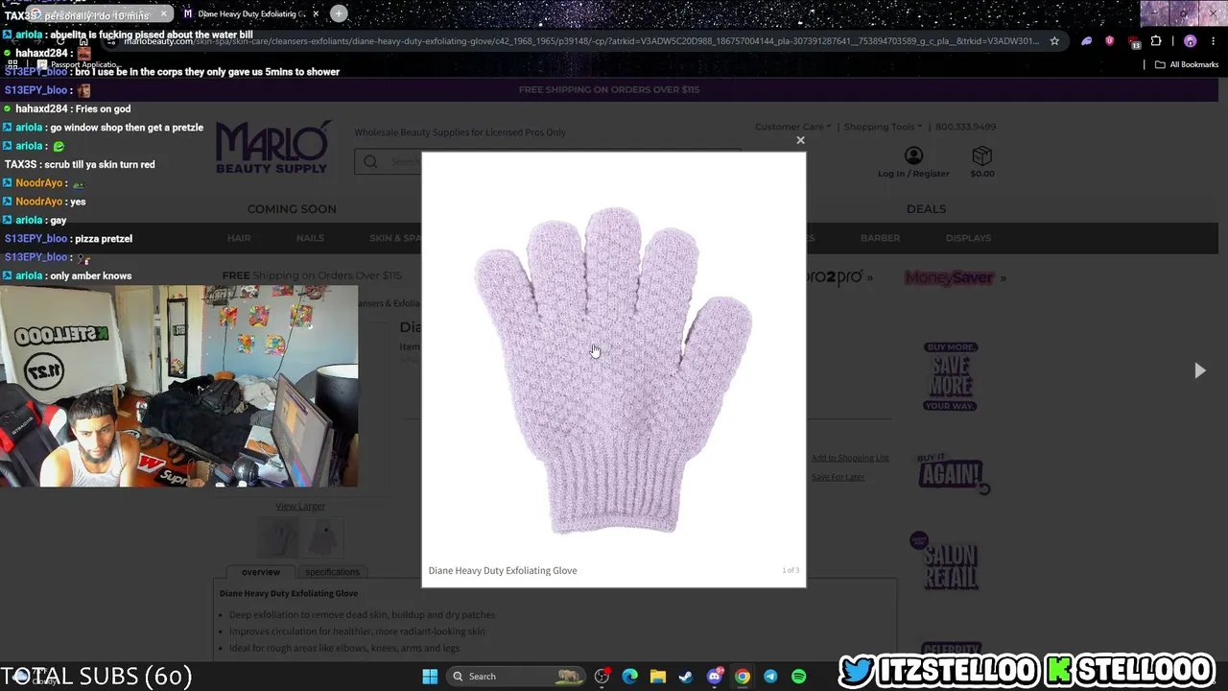
Task: Click the account icon above Log in / Register
Action: pyautogui.click(x=913, y=155)
